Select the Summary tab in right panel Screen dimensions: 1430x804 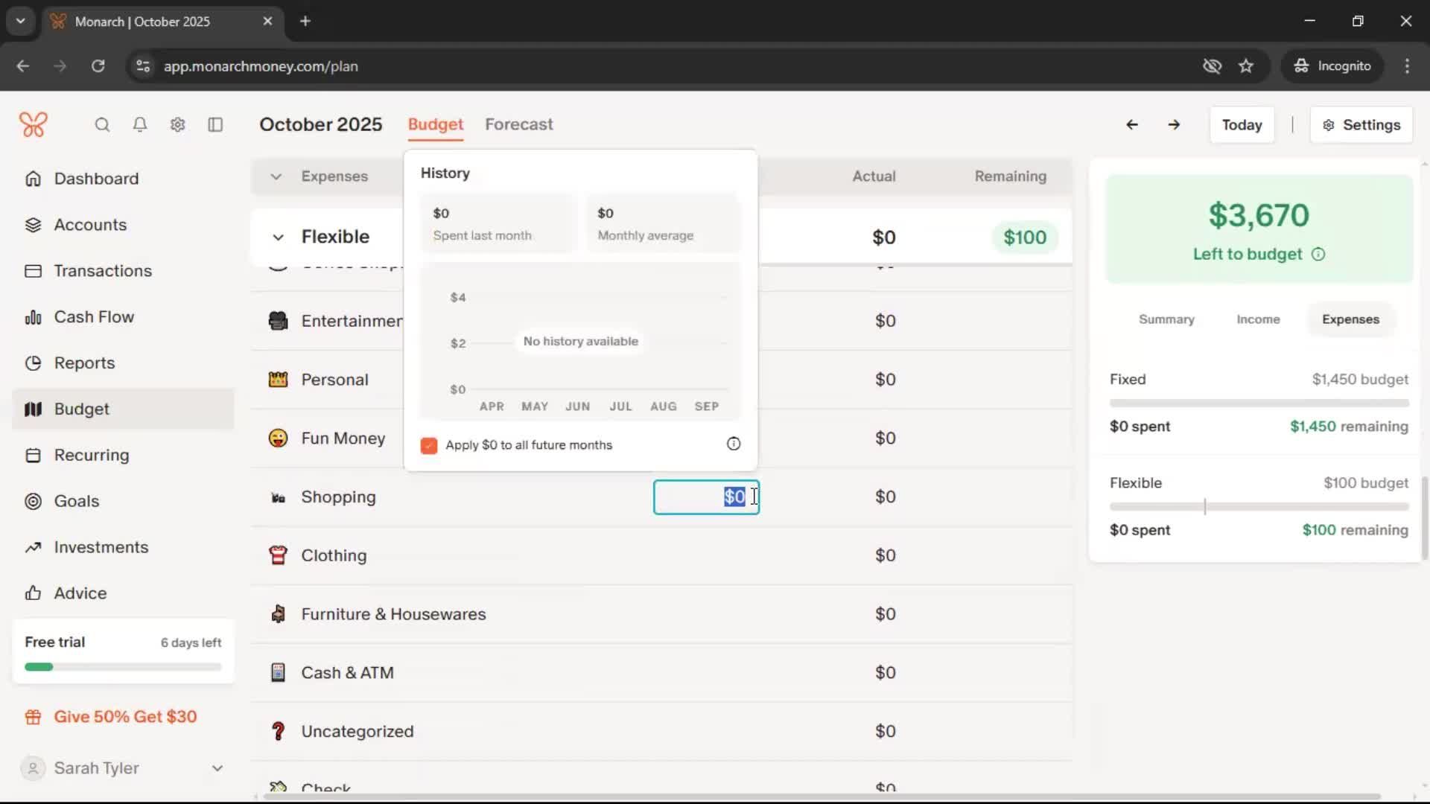click(x=1166, y=319)
